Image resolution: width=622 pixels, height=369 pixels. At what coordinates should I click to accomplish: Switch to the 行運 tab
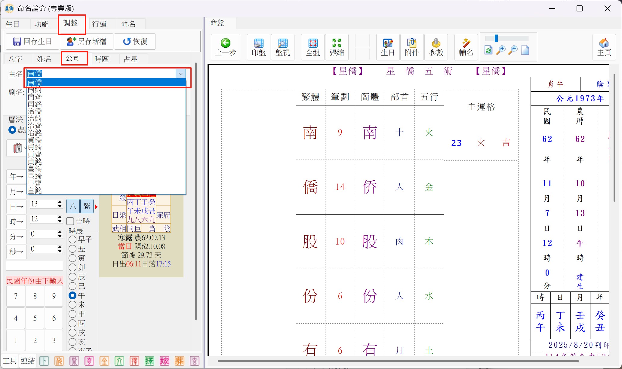point(99,24)
